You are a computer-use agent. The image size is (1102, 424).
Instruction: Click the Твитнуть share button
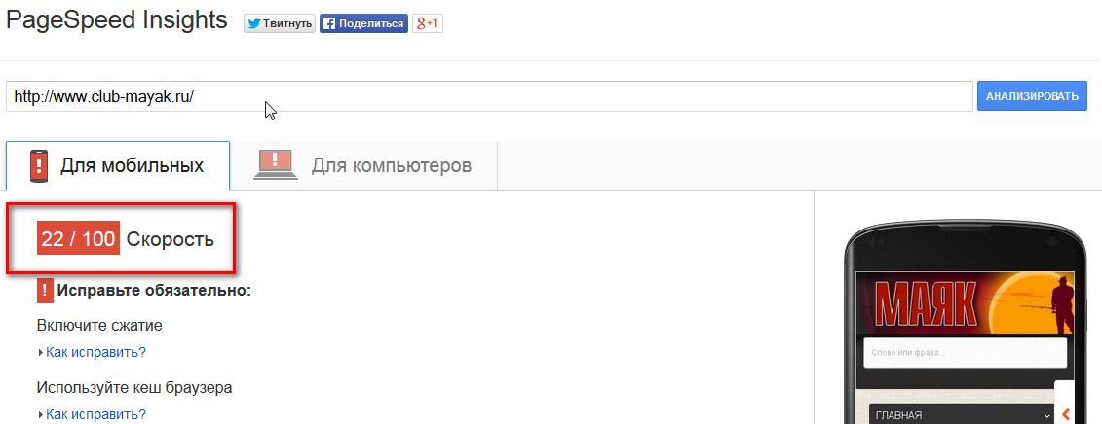pyautogui.click(x=280, y=24)
